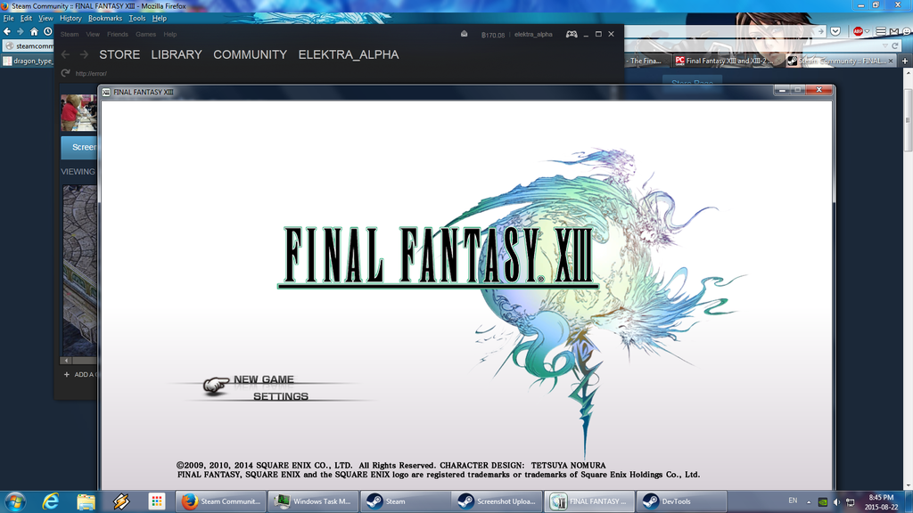Open the STORE section in Steam
This screenshot has height=513, width=913.
[x=119, y=54]
